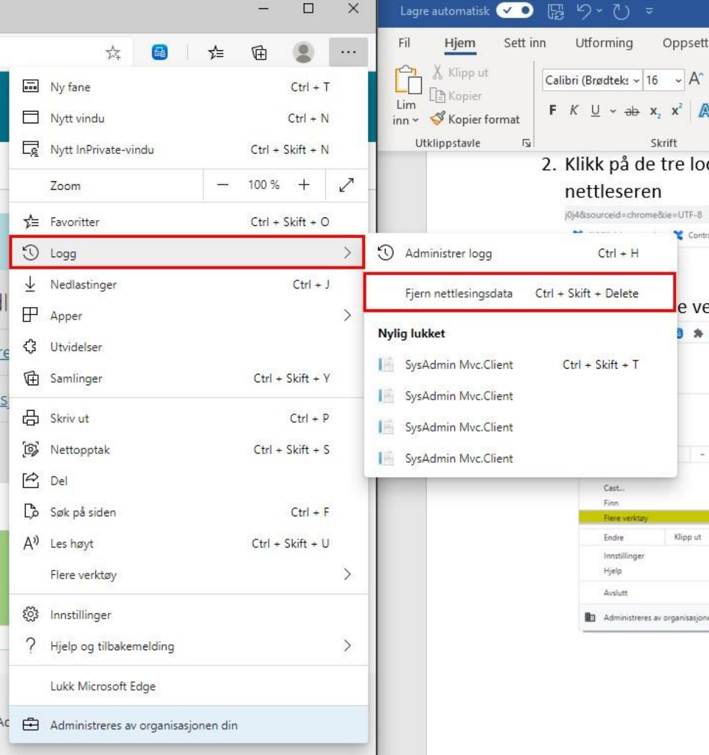Toggle bold F button in Word
Image resolution: width=709 pixels, height=755 pixels.
click(x=553, y=110)
